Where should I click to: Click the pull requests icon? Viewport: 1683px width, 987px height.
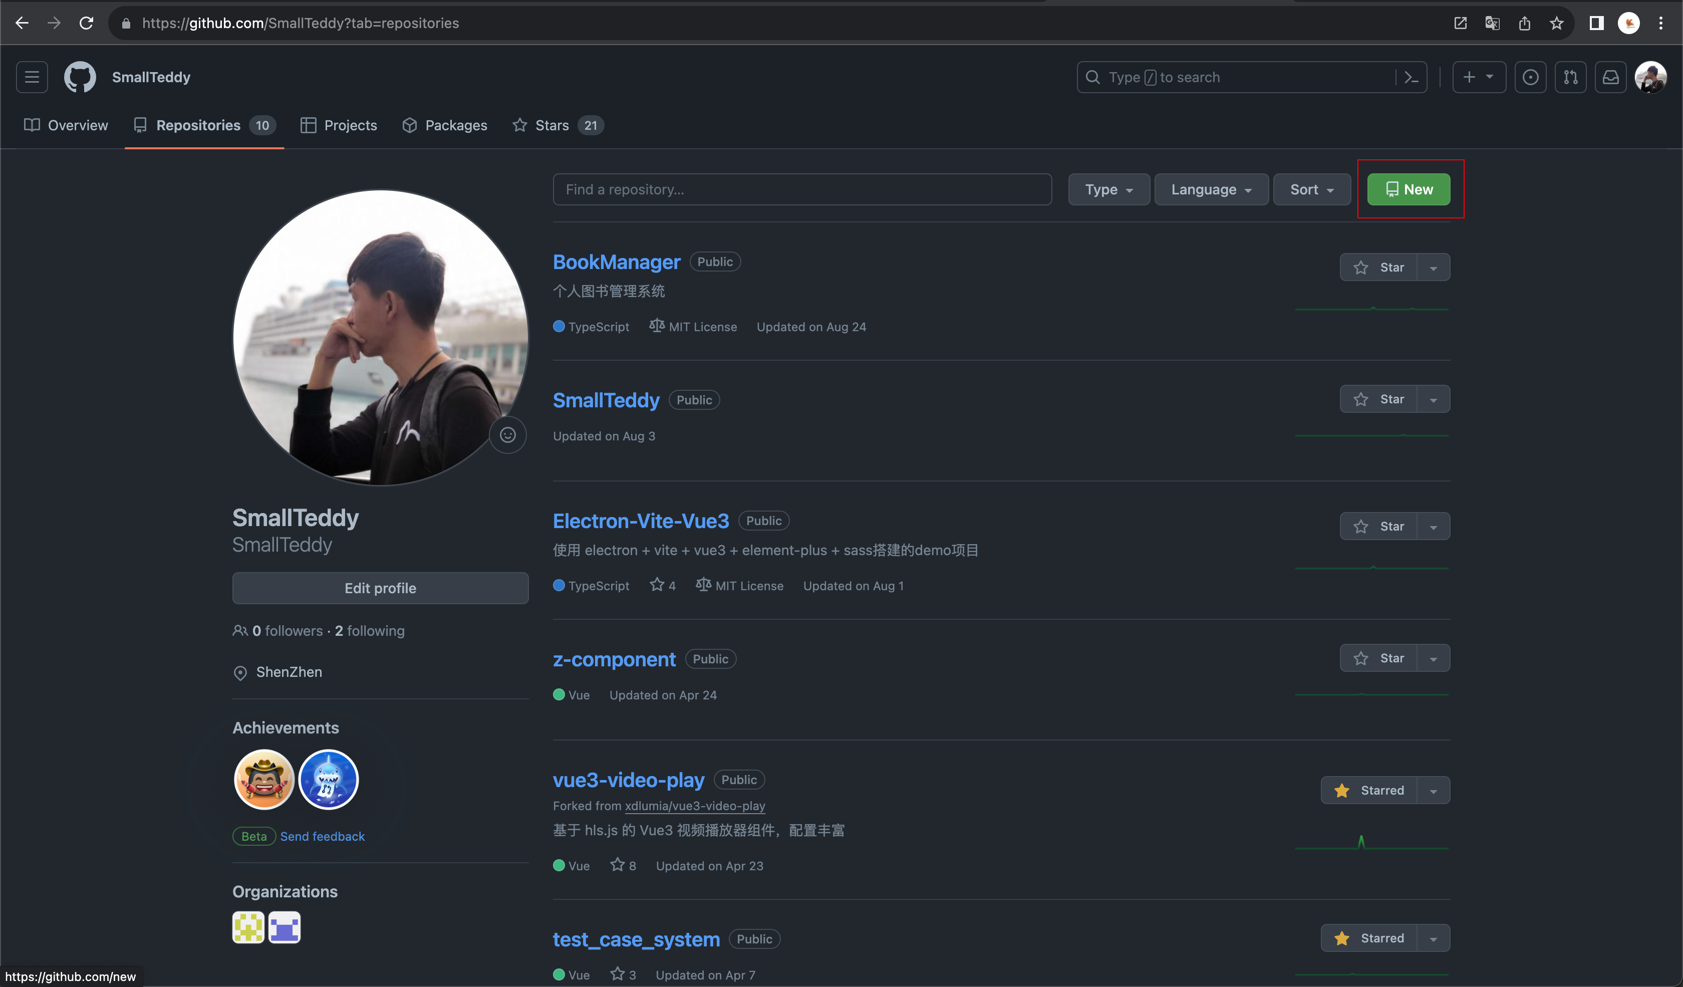[x=1570, y=76]
